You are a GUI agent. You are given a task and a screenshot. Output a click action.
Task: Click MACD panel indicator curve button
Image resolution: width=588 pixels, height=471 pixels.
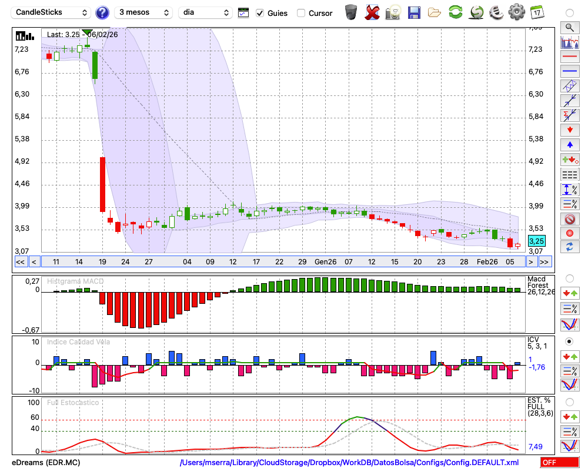(570, 324)
